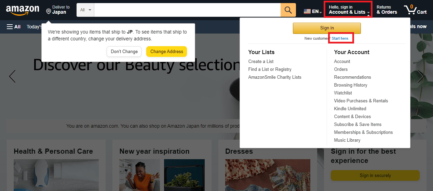Open Watchlist link

click(343, 93)
